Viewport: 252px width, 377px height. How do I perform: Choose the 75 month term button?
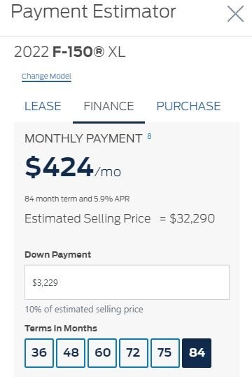pyautogui.click(x=165, y=353)
